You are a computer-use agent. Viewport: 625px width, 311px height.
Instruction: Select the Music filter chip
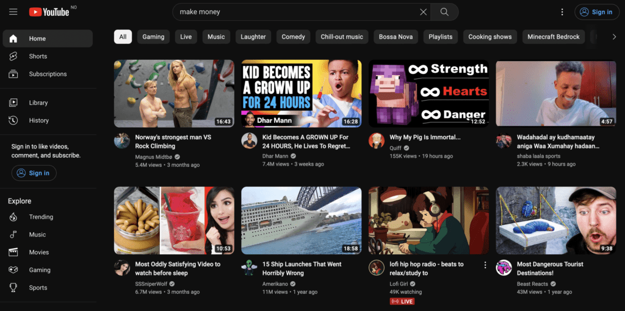216,37
